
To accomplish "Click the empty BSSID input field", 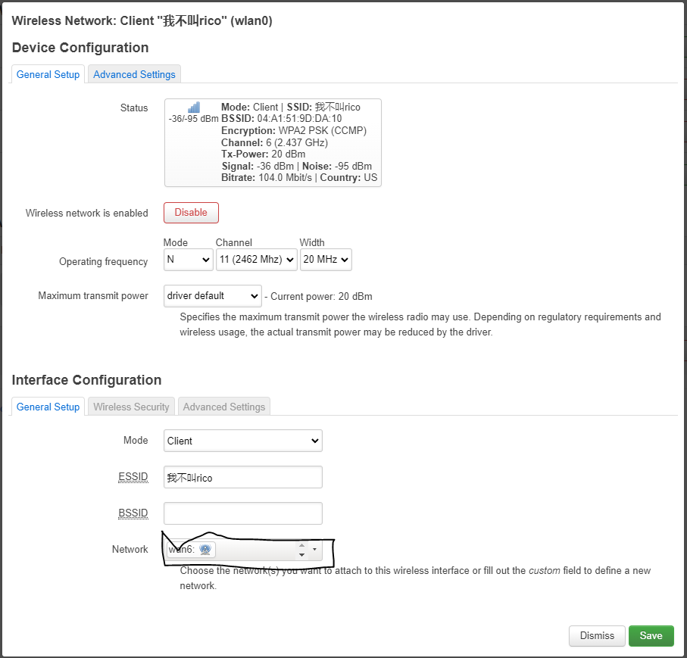I will click(242, 513).
